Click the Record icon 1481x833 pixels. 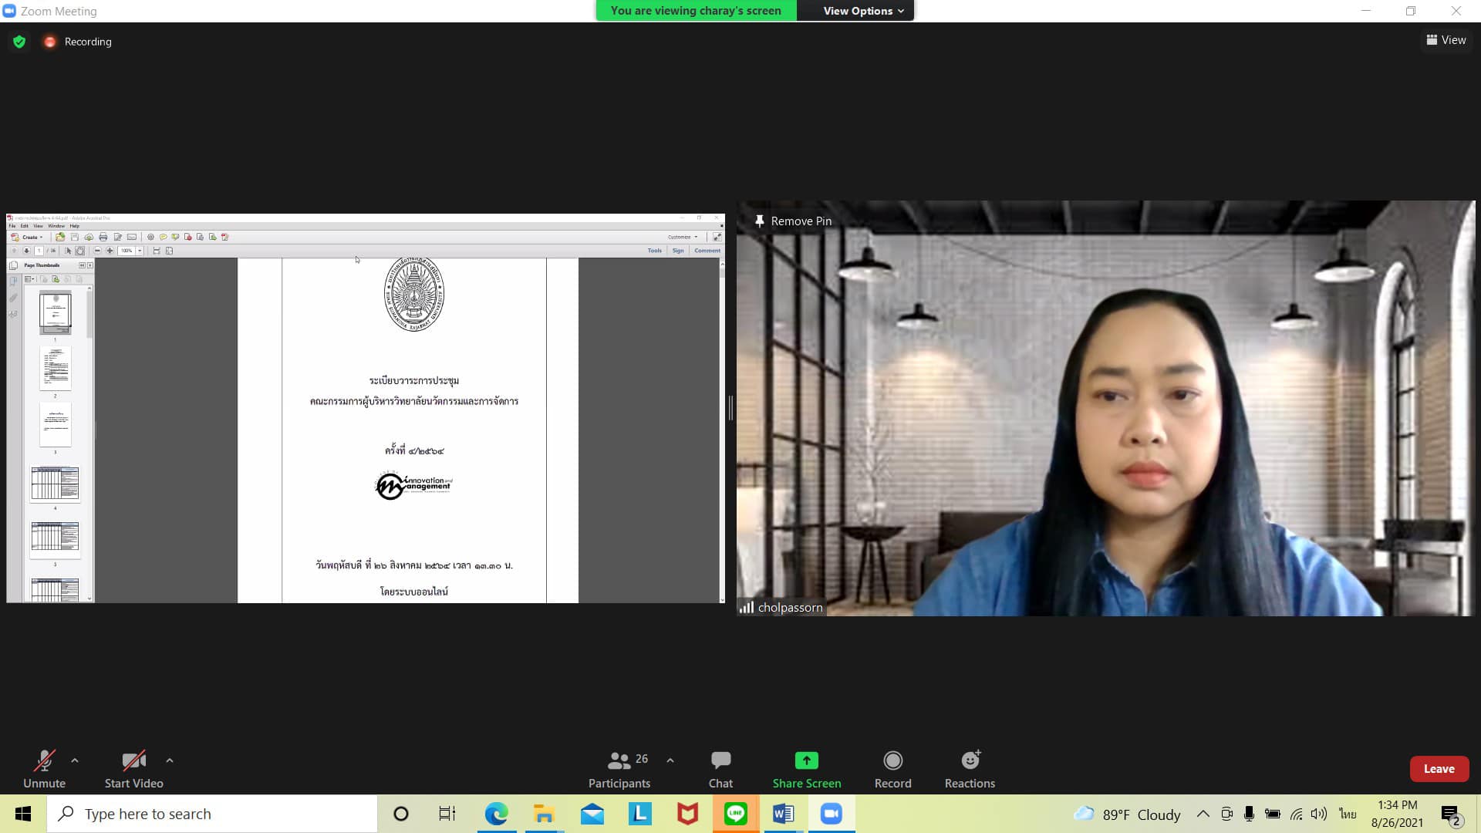pyautogui.click(x=892, y=769)
